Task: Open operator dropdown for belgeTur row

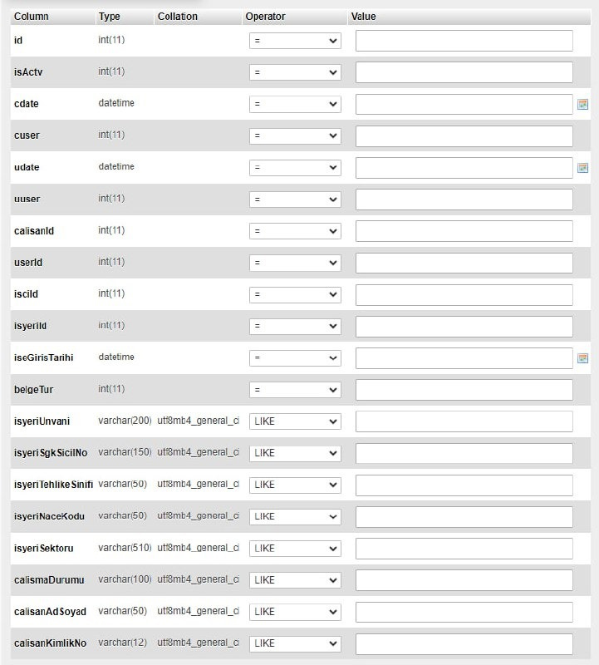Action: [x=295, y=390]
